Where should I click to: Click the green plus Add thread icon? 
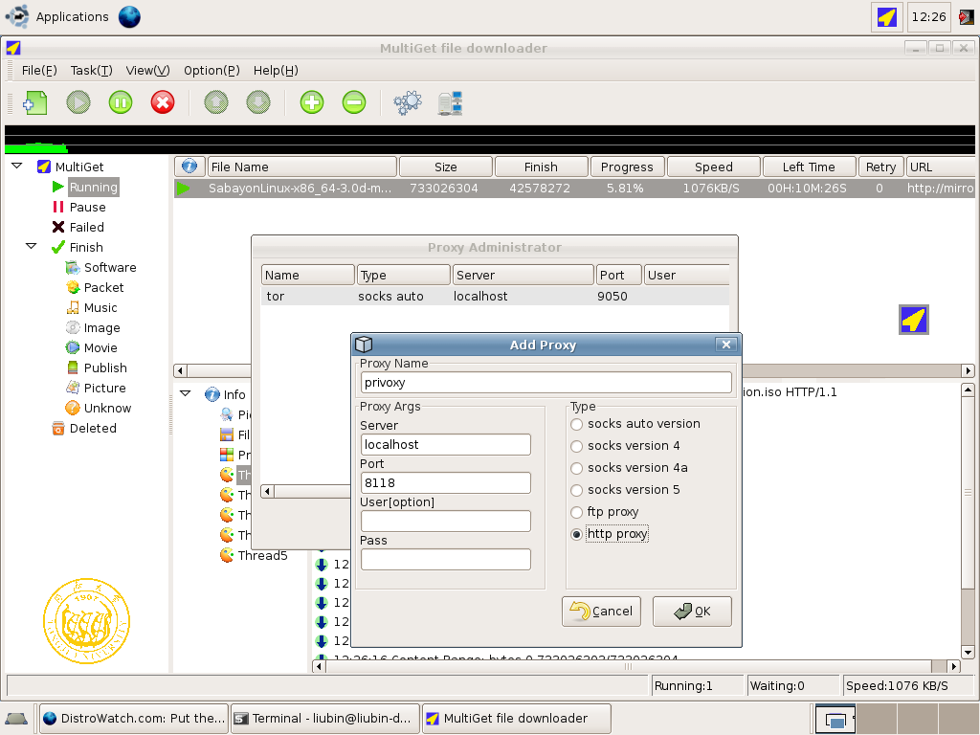(312, 102)
